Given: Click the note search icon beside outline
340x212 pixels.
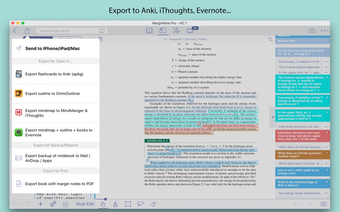Looking at the screenshot, I should pos(100,39).
